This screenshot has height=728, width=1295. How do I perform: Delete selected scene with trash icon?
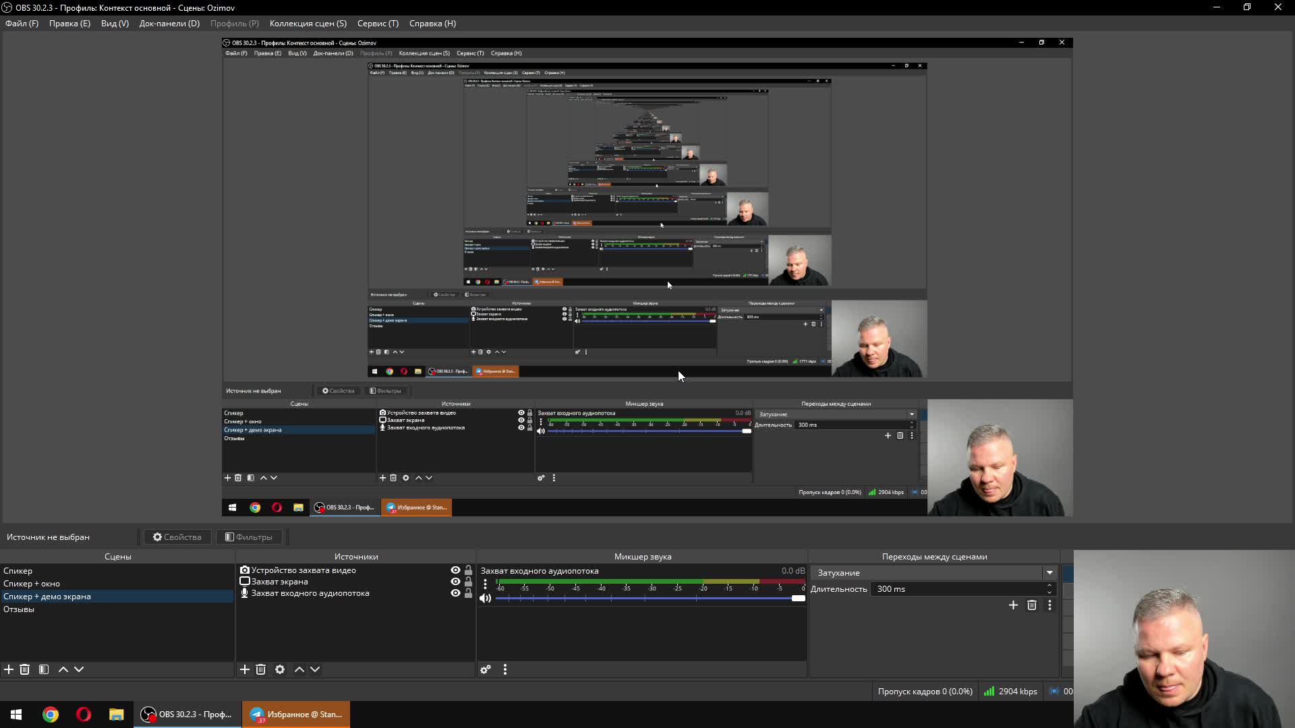25,669
